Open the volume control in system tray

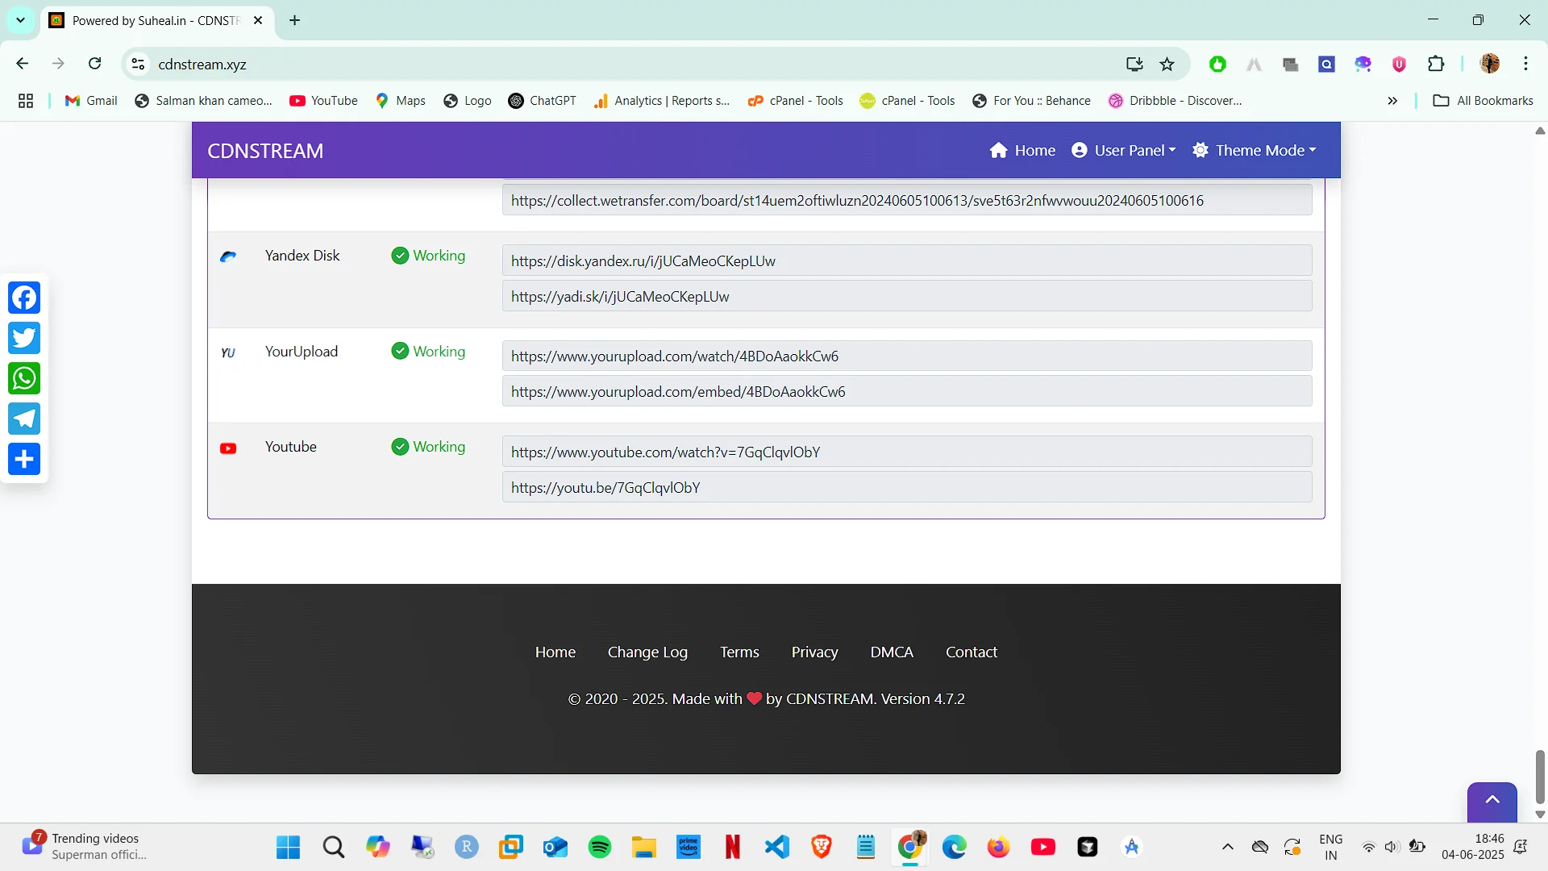point(1392,847)
